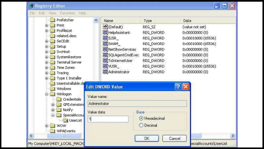Image resolution: width=264 pixels, height=149 pixels.
Task: Click the UserList open folder icon
Action: (x=65, y=120)
